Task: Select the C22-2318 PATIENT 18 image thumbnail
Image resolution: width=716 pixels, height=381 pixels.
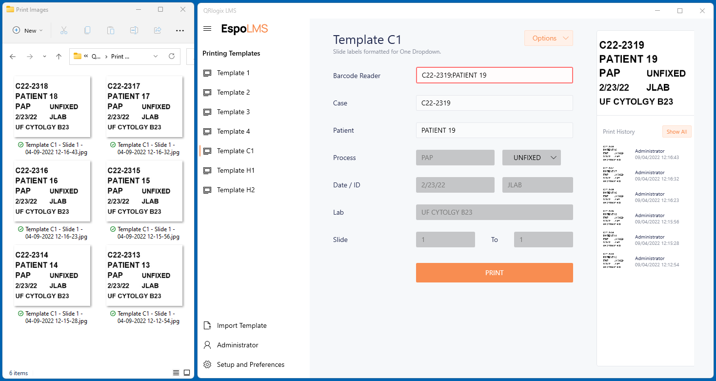Action: (52, 106)
